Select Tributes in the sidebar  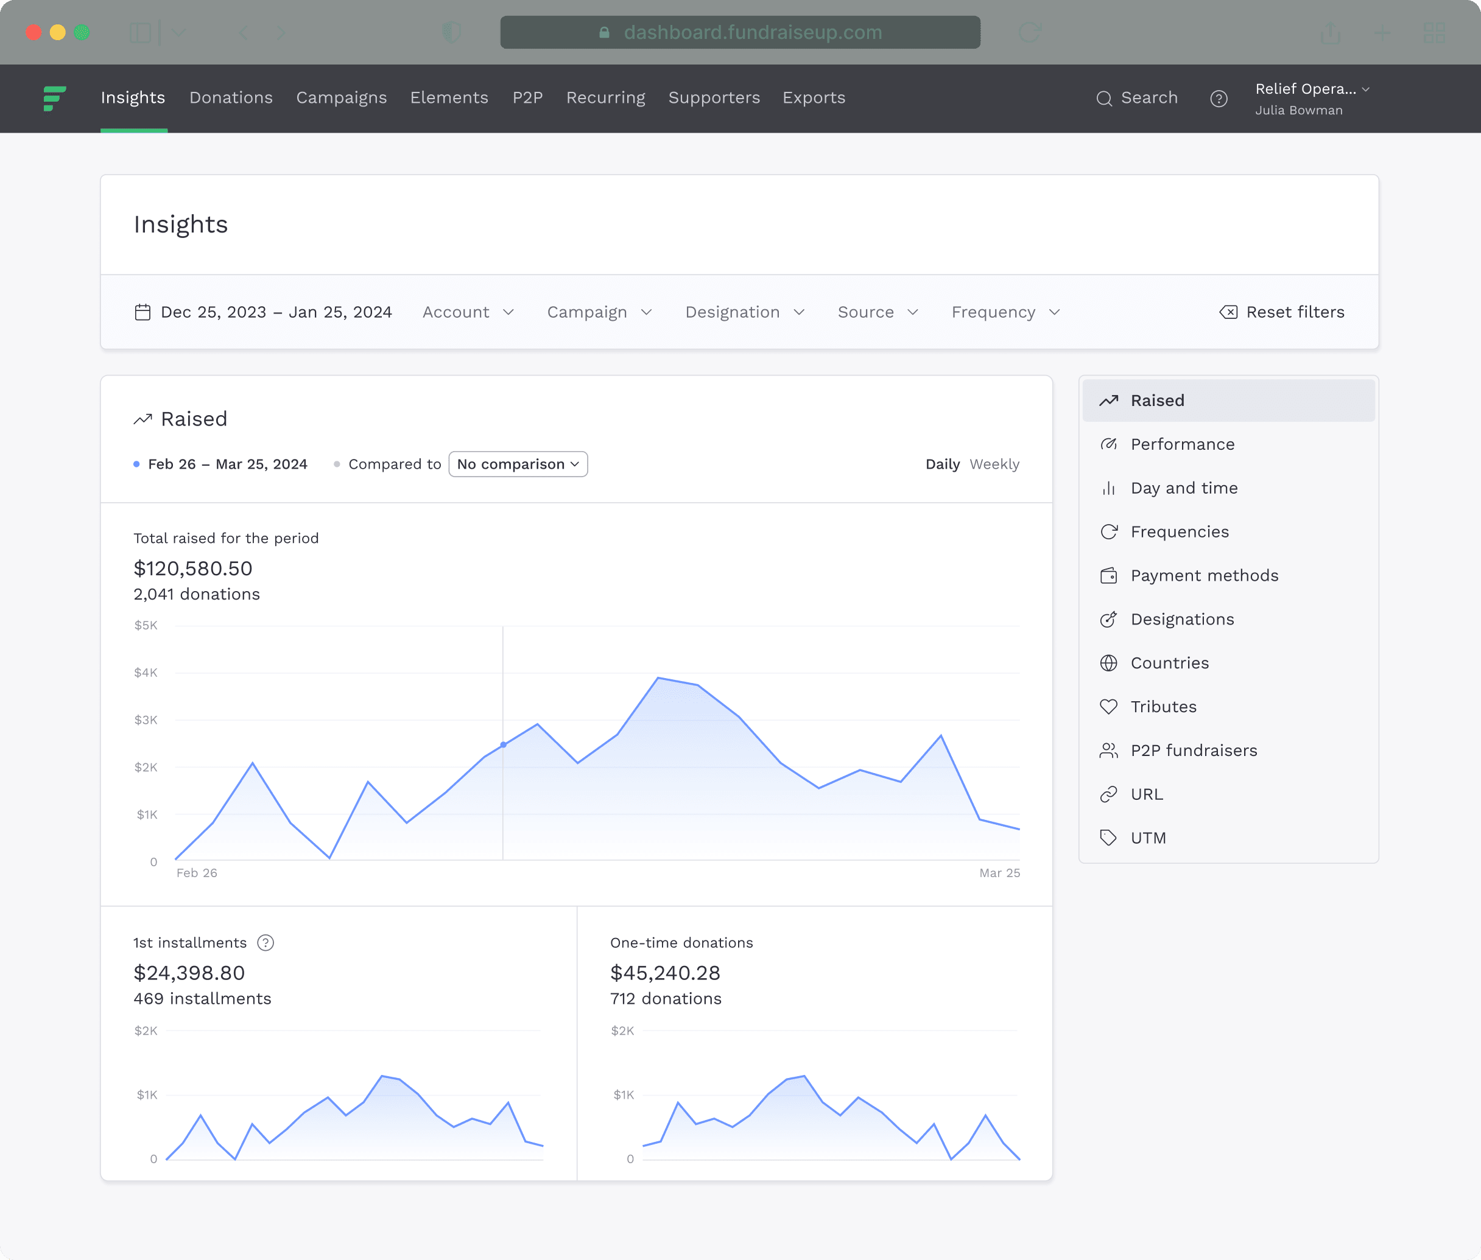click(1228, 707)
